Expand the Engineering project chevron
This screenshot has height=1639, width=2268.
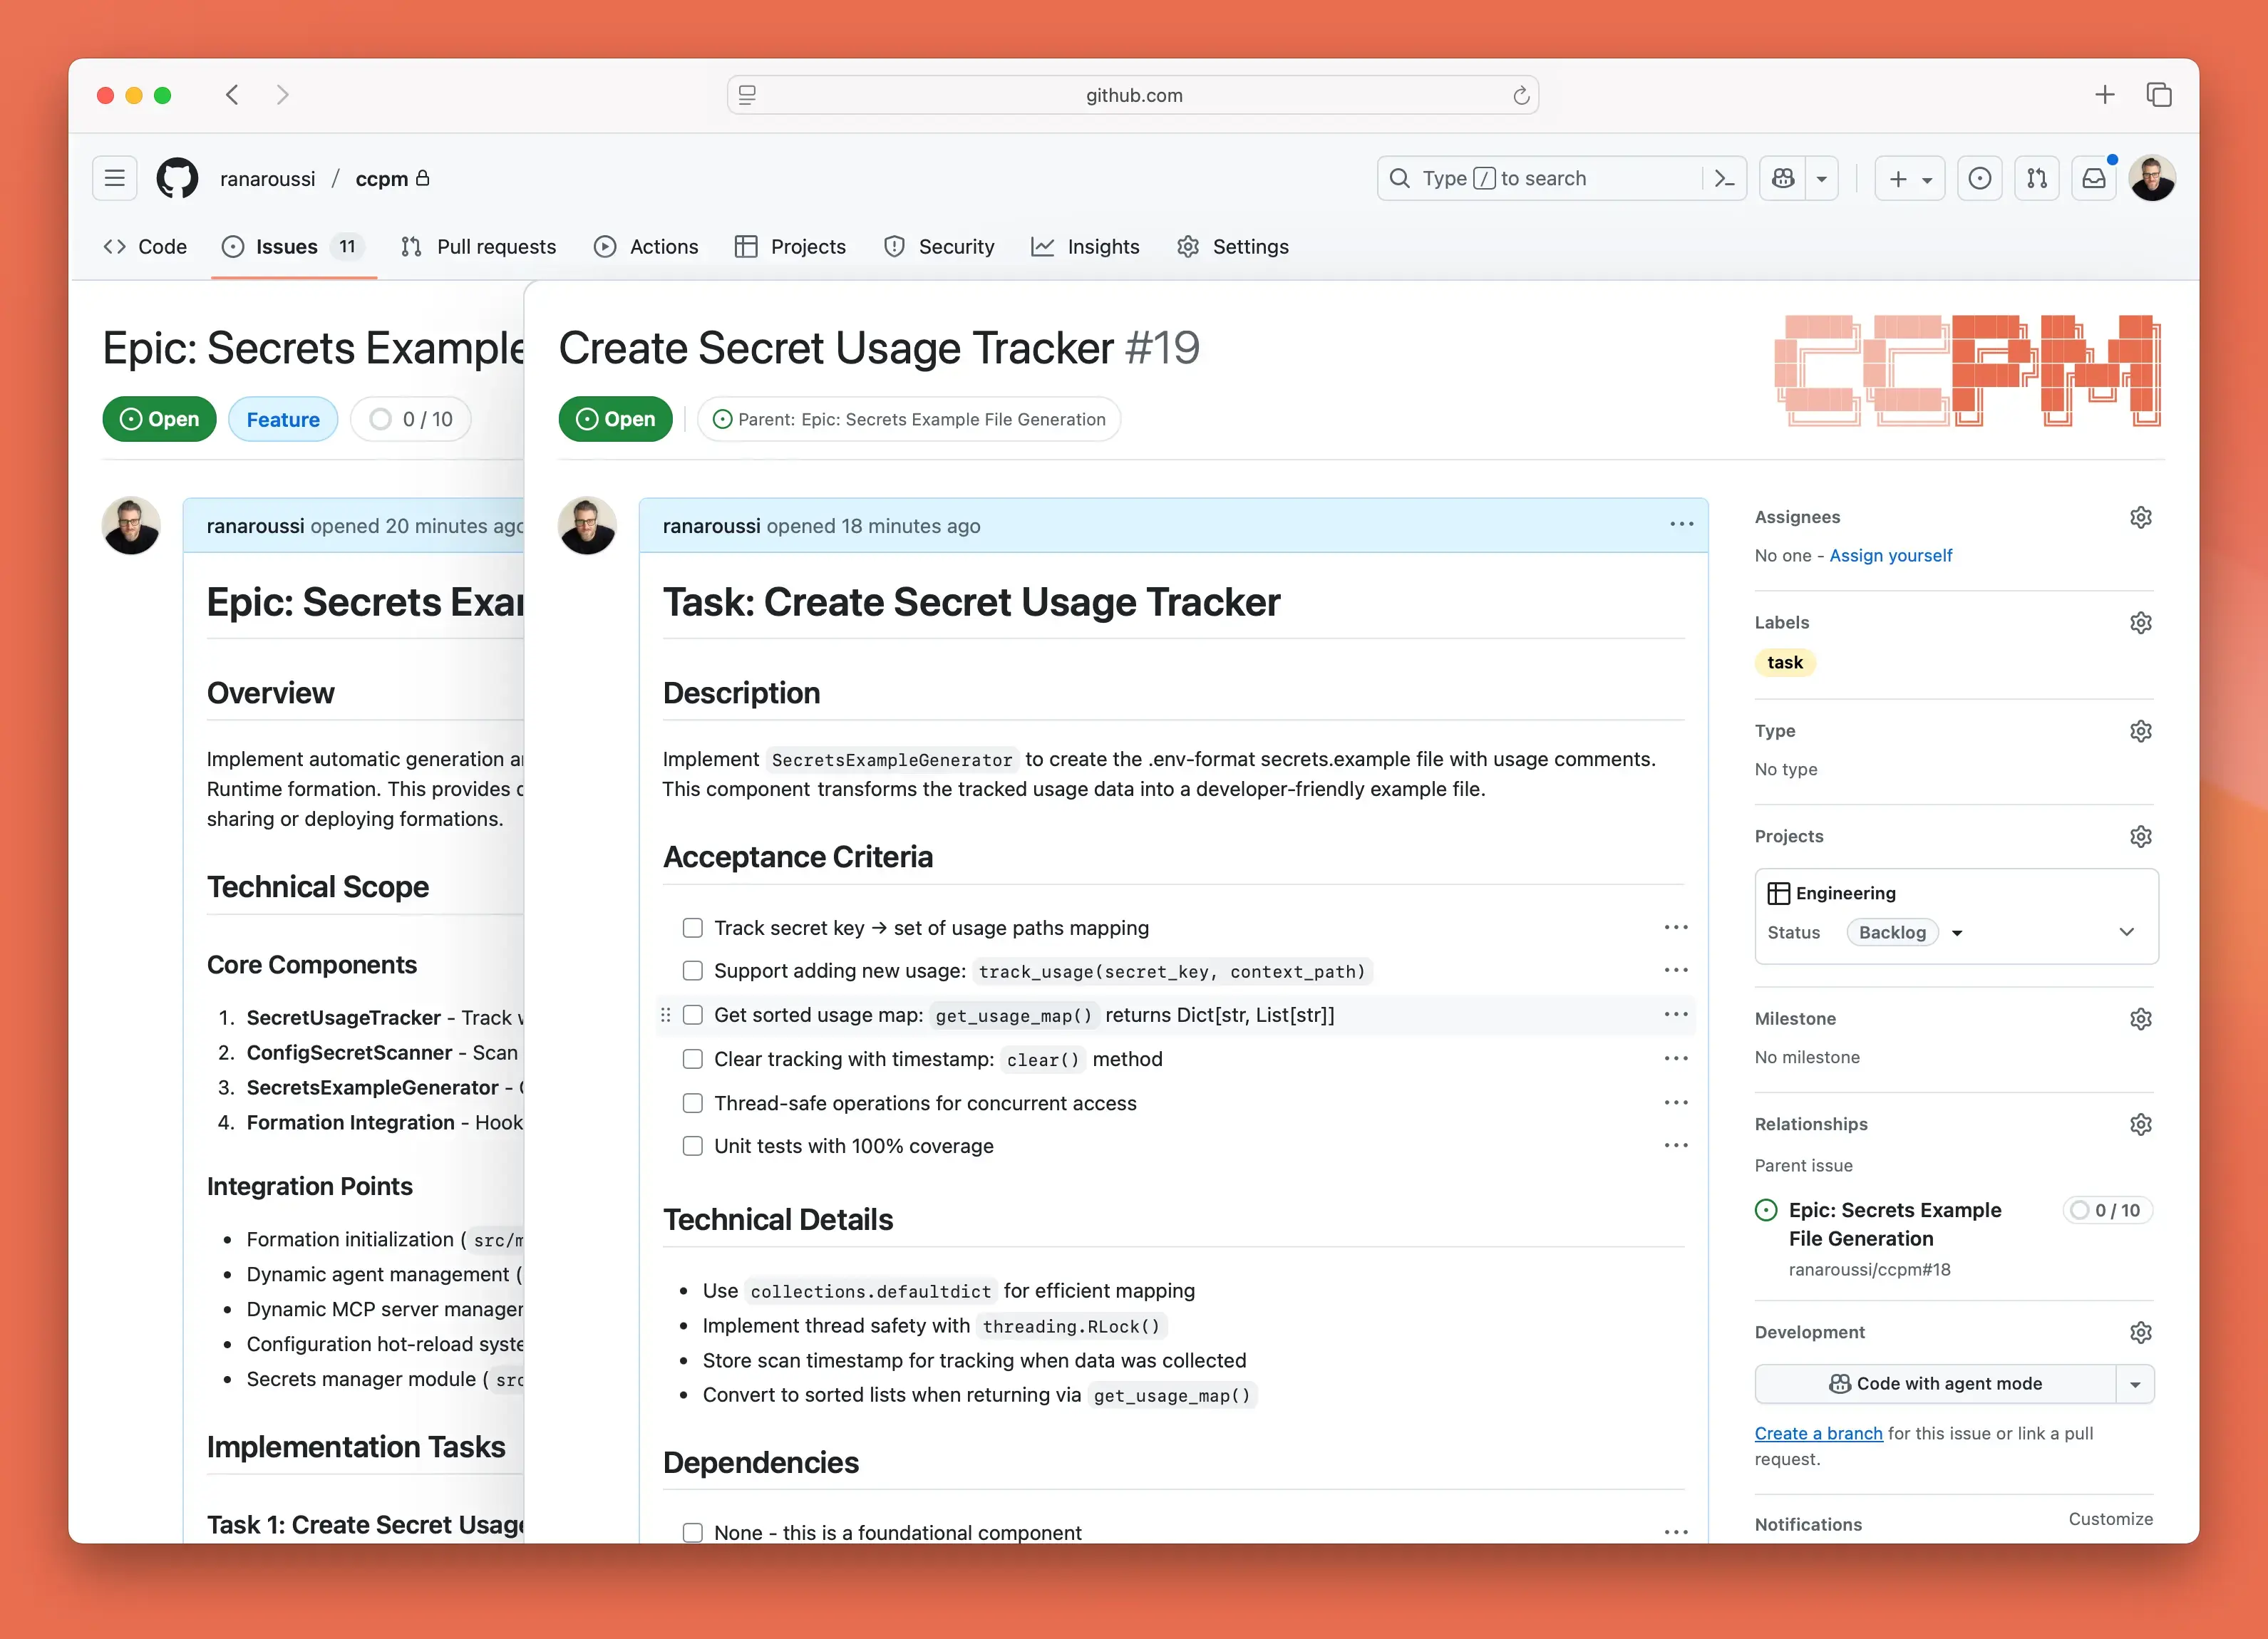(x=2126, y=932)
